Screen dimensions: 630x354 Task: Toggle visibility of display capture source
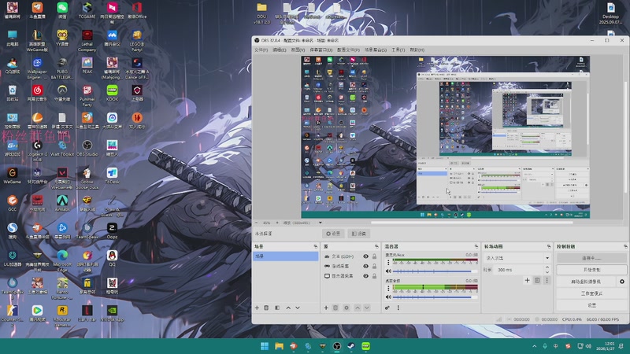(365, 276)
